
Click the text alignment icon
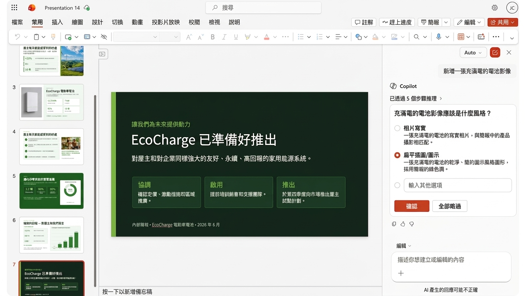338,37
